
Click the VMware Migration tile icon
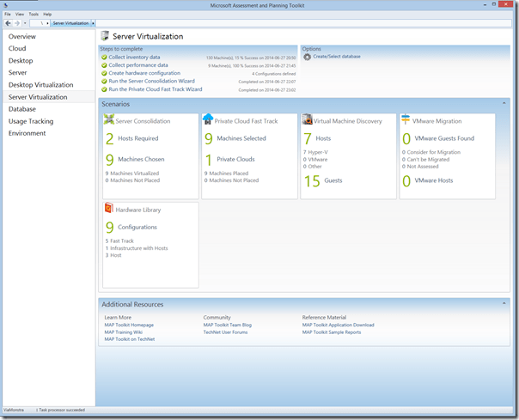[406, 120]
